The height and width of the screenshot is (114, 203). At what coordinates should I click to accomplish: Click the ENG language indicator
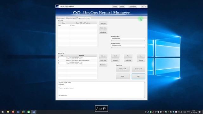click(x=188, y=112)
